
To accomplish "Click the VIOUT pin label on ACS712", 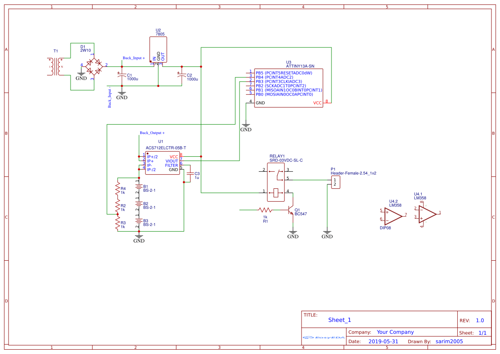I will (x=172, y=161).
